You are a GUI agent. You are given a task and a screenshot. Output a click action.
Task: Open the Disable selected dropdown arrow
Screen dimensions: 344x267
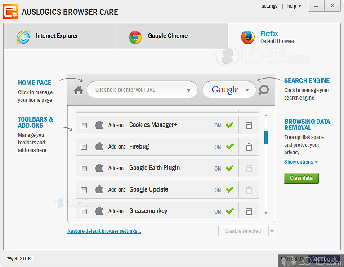coord(272,231)
